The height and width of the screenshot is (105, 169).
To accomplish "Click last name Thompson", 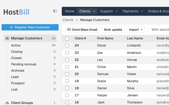I will click(x=135, y=102).
